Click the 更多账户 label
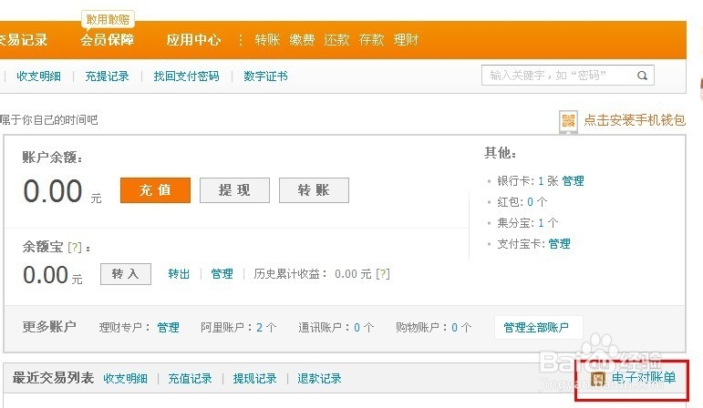The image size is (703, 408). [x=49, y=327]
